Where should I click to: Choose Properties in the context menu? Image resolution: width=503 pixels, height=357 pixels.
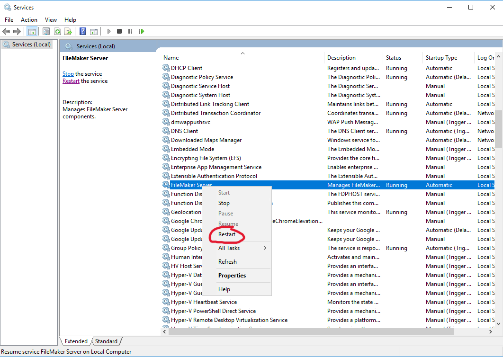click(x=237, y=276)
